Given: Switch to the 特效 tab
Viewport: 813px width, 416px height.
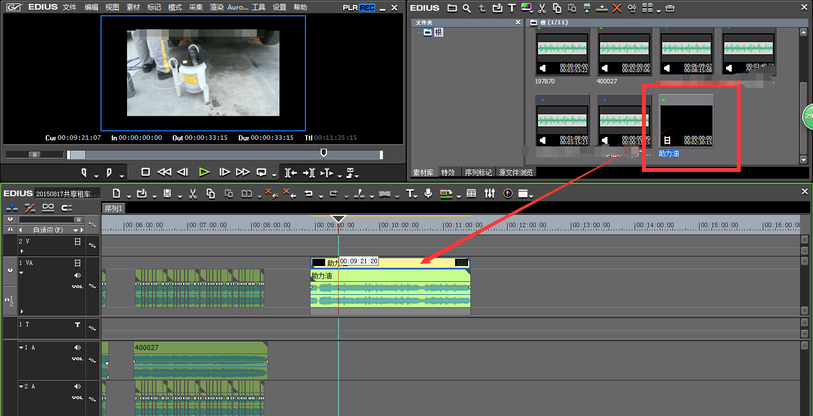Looking at the screenshot, I should (448, 172).
